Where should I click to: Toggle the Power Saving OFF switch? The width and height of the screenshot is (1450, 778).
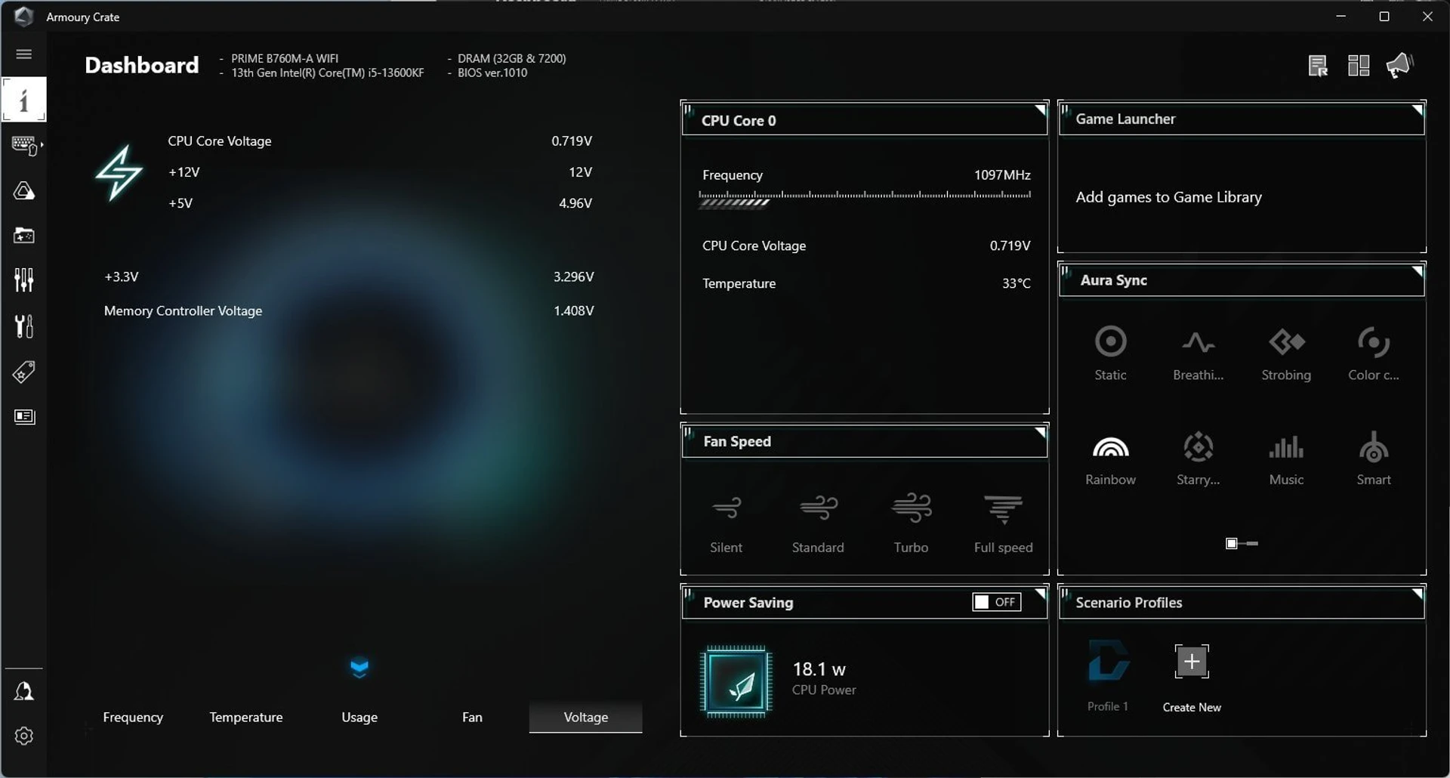tap(996, 602)
